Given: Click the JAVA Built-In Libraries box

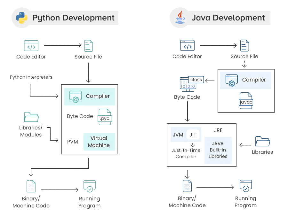Looking at the screenshot, I should tap(218, 150).
